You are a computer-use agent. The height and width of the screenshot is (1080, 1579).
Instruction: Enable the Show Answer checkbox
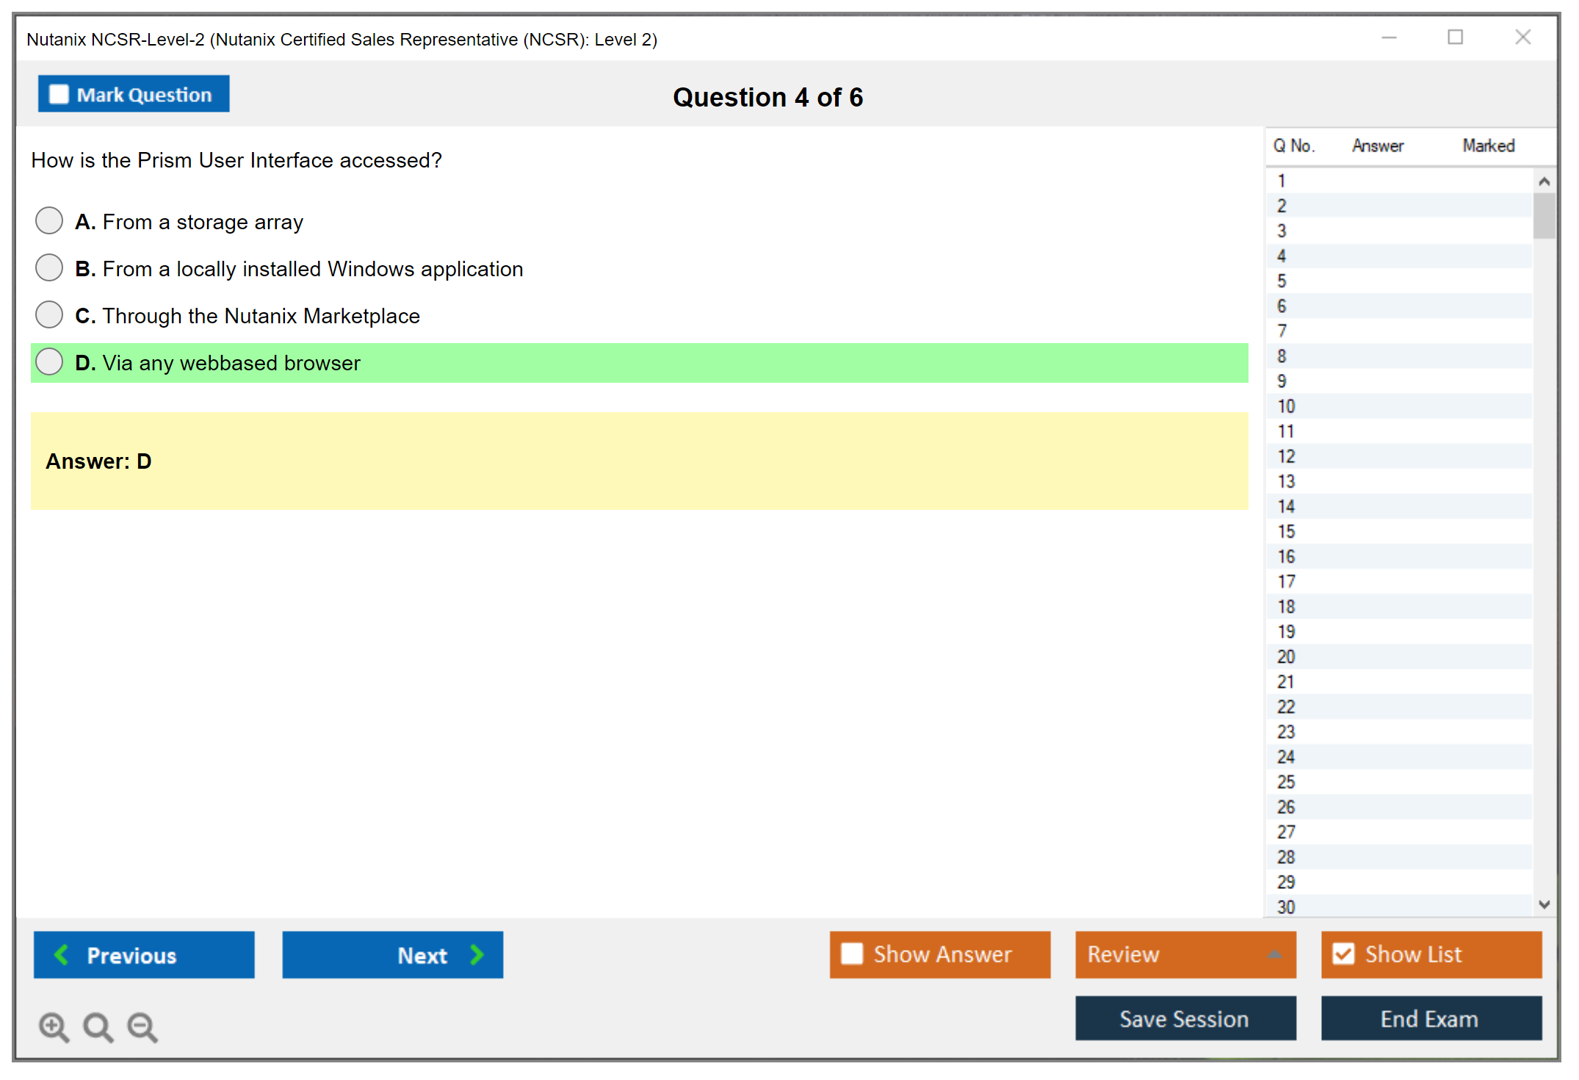852,954
